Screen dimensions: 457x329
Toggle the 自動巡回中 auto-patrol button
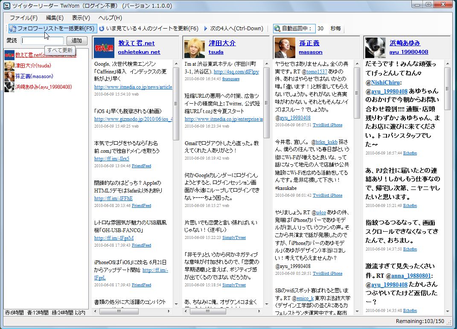click(294, 29)
